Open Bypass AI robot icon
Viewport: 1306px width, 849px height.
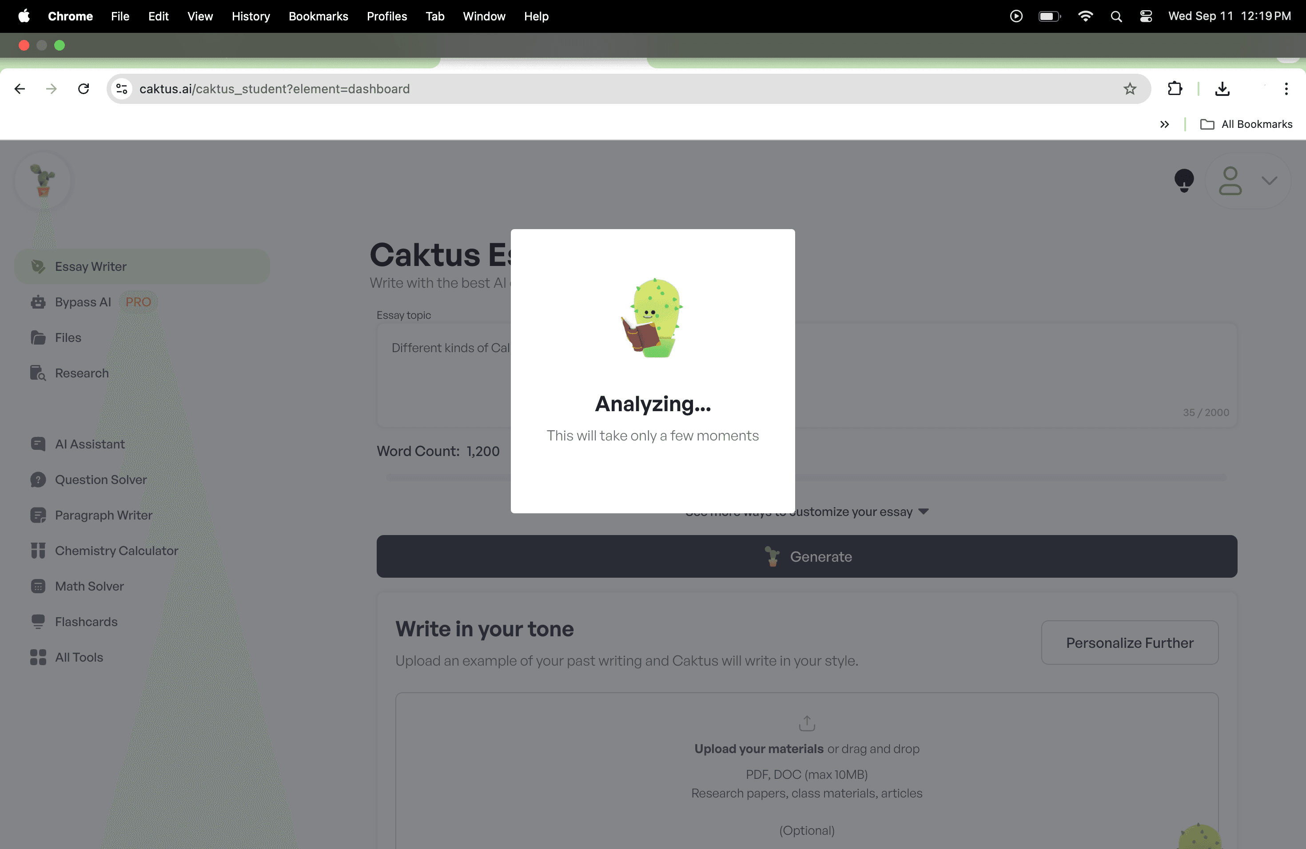pos(38,302)
